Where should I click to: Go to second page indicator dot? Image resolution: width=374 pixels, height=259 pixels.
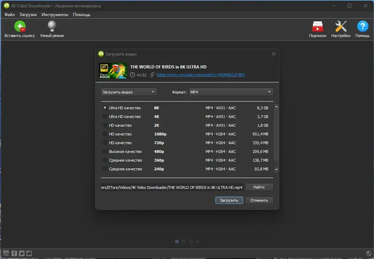tap(184, 241)
